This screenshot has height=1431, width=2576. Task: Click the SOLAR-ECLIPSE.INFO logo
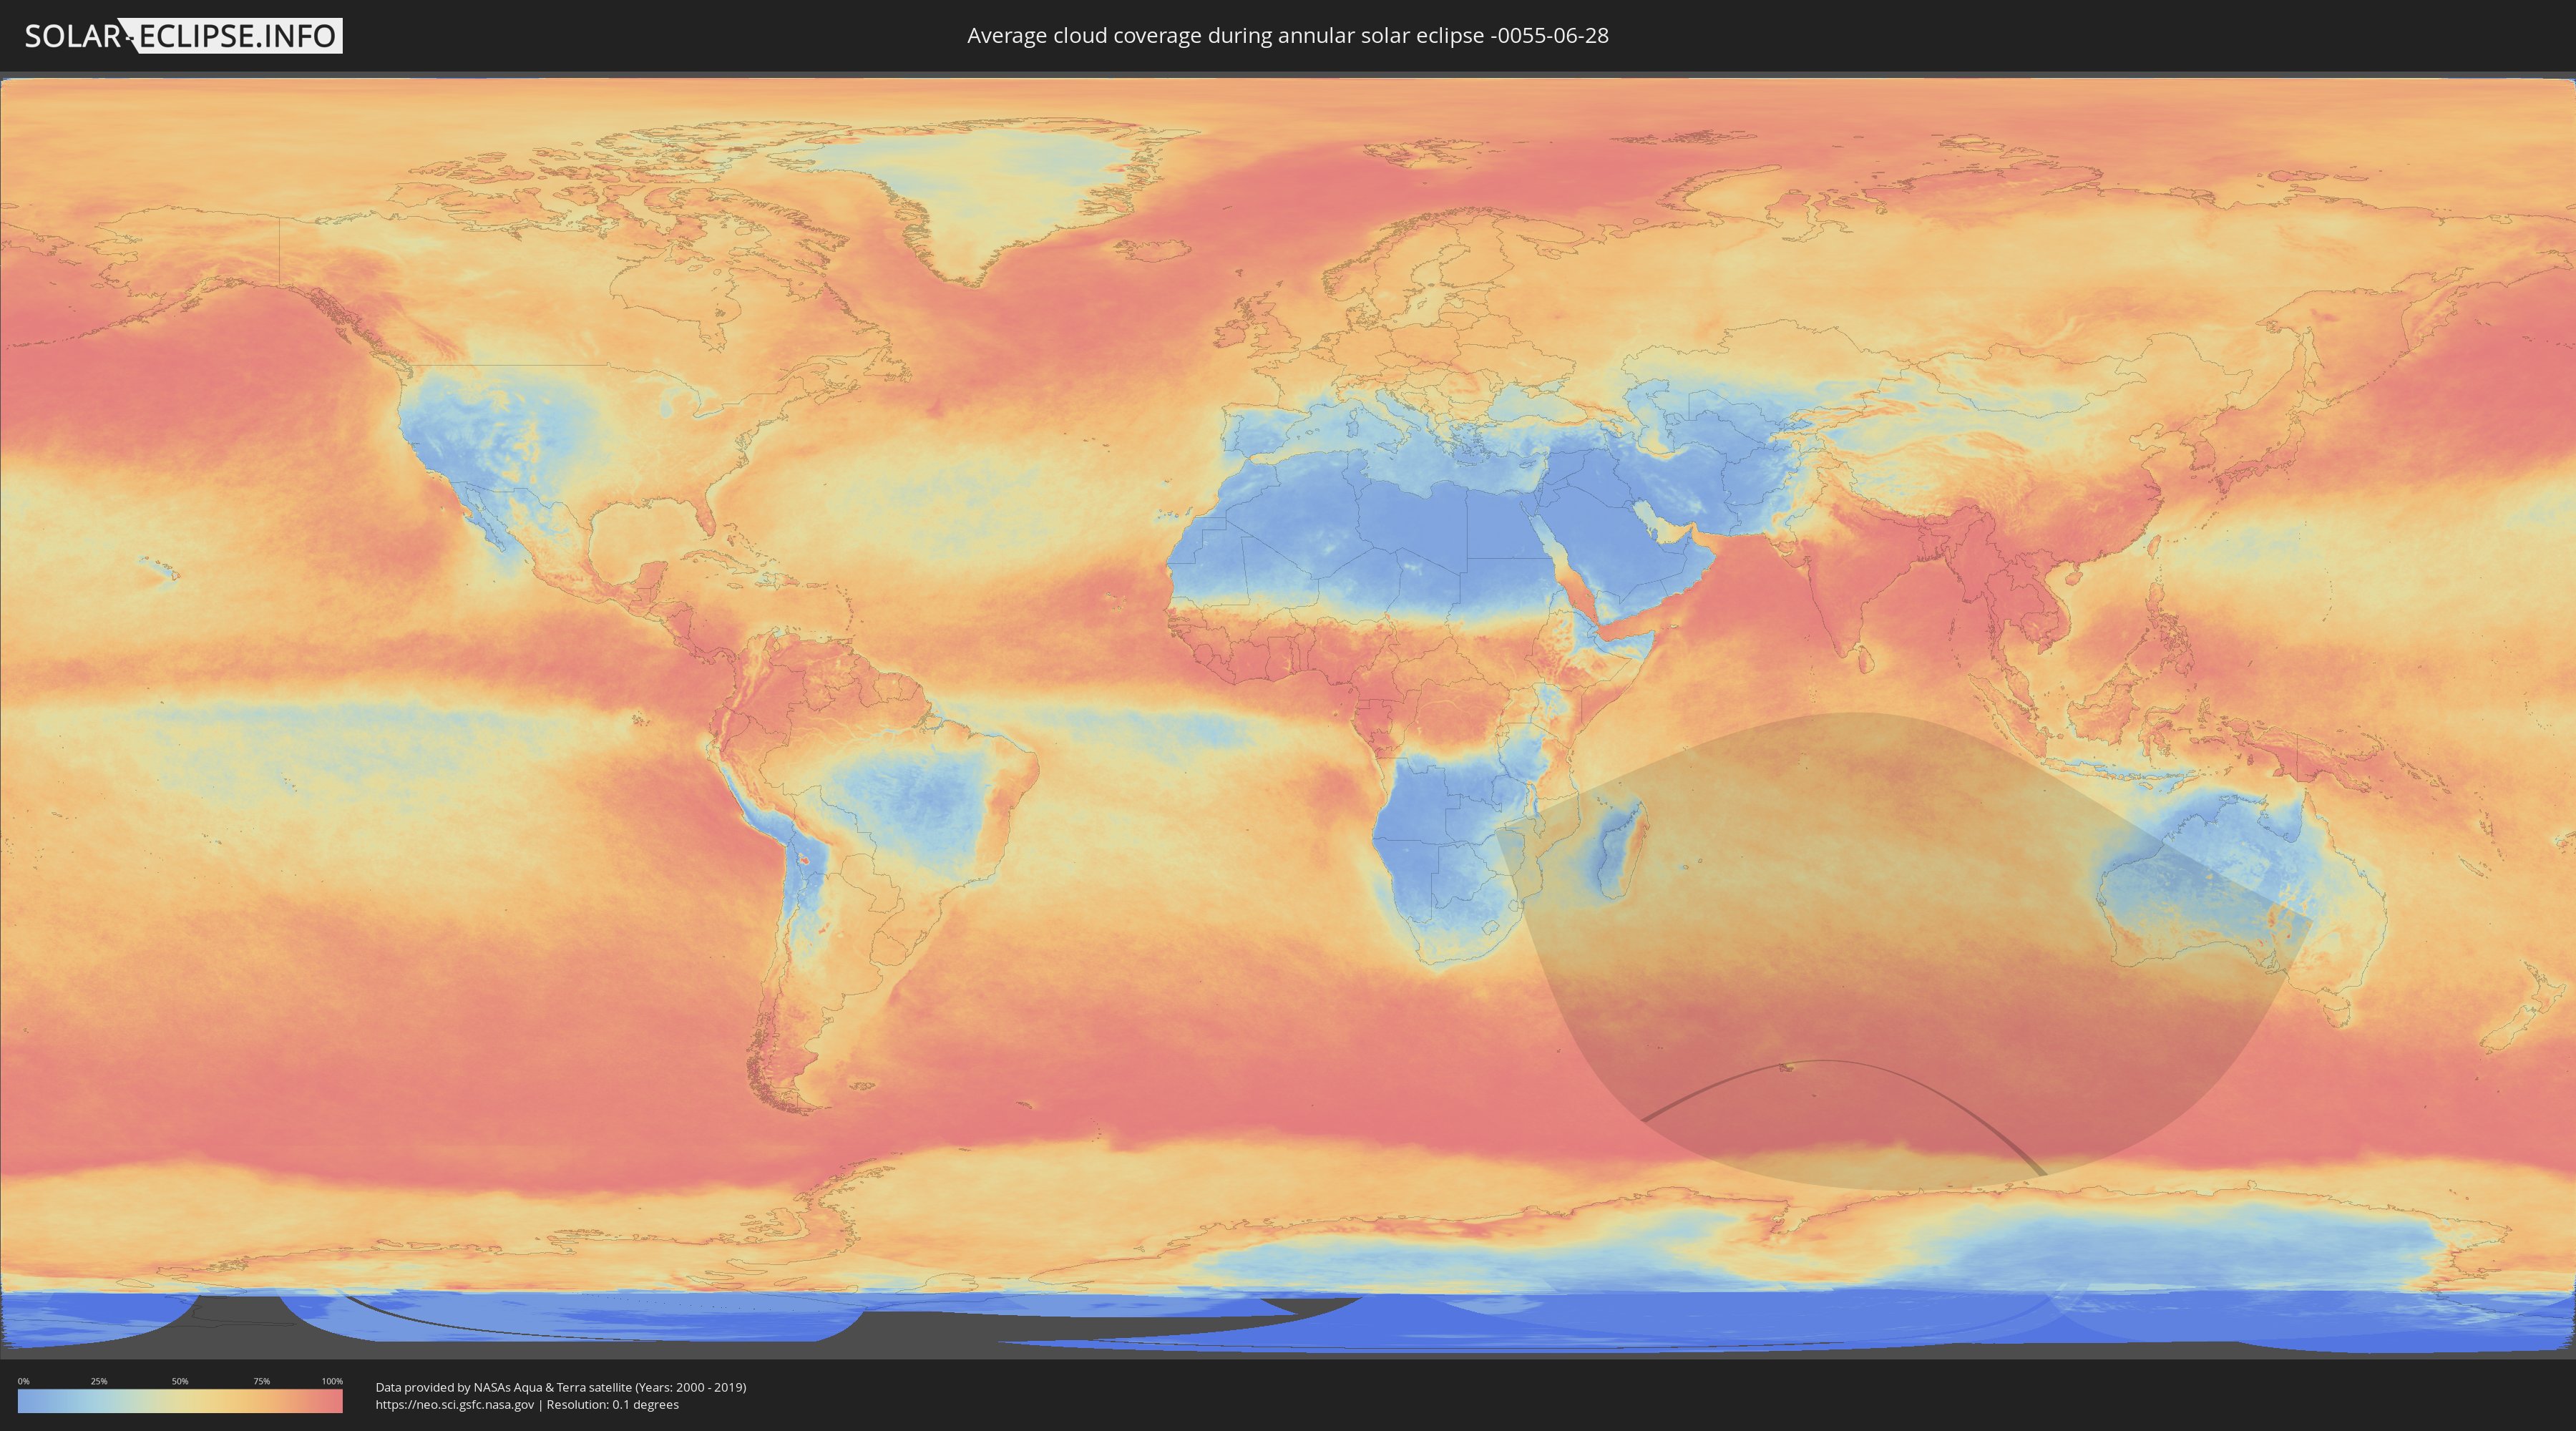[183, 36]
